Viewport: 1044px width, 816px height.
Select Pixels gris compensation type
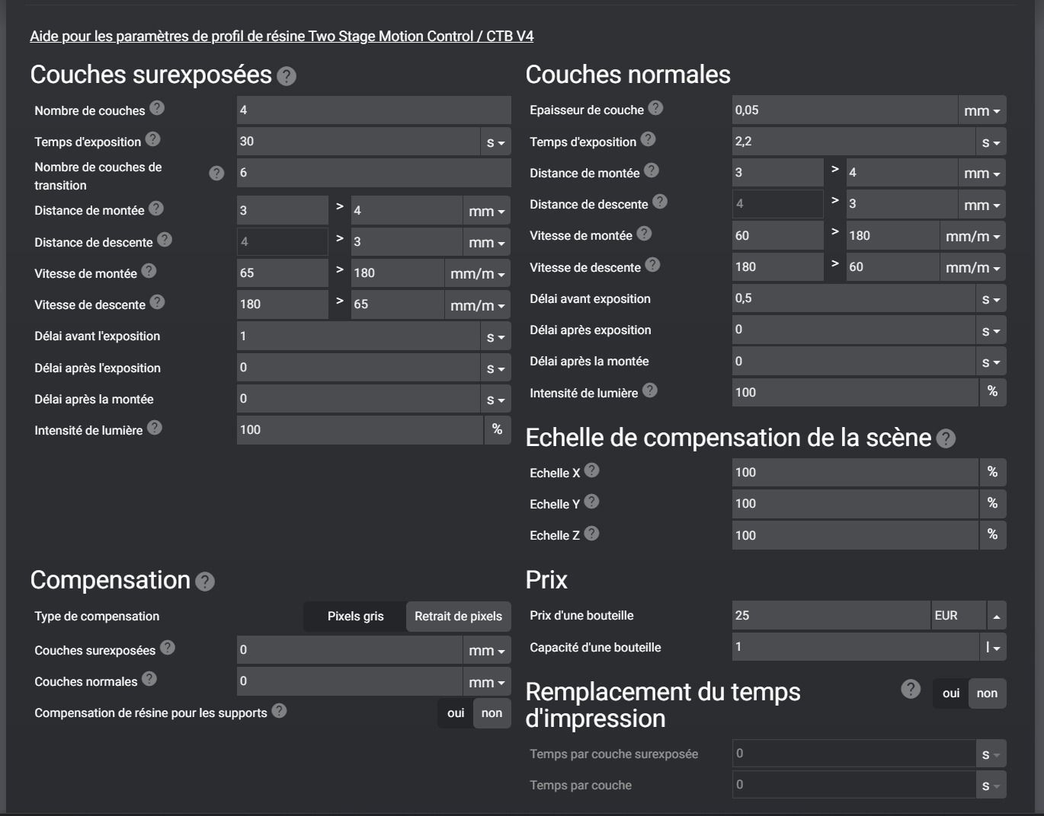[x=355, y=617]
